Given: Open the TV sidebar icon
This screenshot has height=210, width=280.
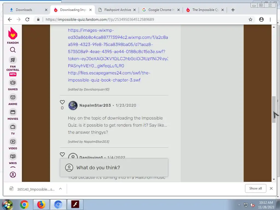Looking at the screenshot, I should (x=13, y=127).
